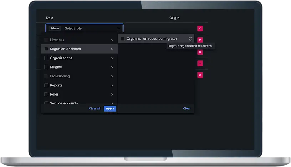Viewport: 291px width, 167px height.
Task: Select the Organizations menu entry
Action: (x=80, y=58)
